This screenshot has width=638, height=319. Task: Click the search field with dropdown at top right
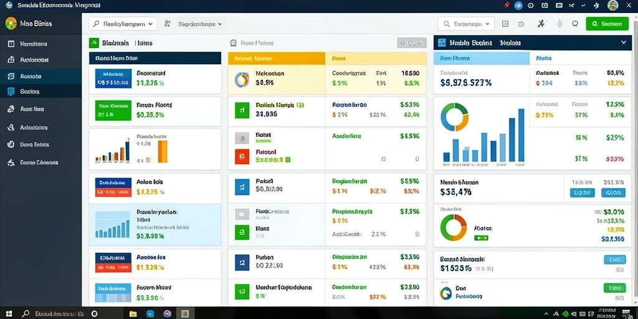click(466, 24)
